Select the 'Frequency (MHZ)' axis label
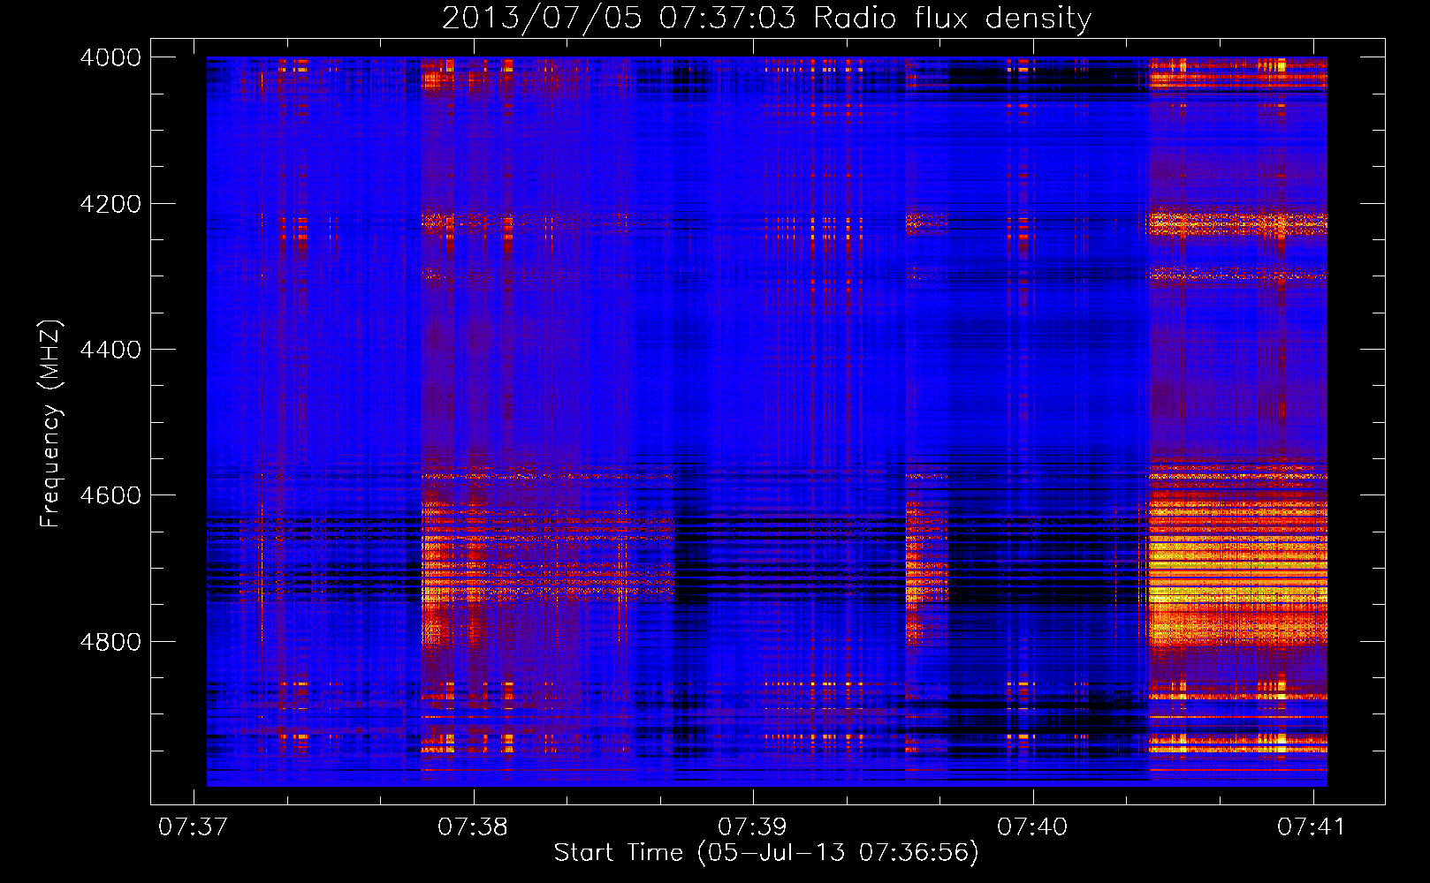The image size is (1430, 883). pos(51,424)
